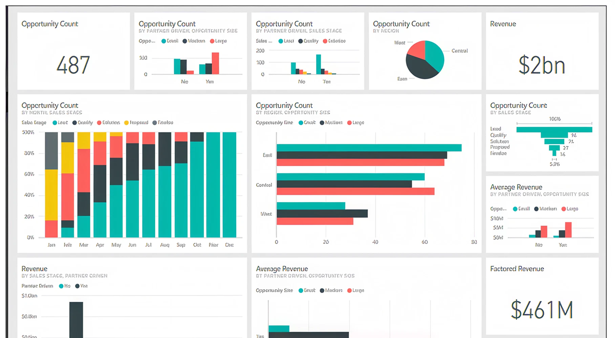Click the Central label beside the pie chart
The width and height of the screenshot is (615, 338).
tap(459, 51)
